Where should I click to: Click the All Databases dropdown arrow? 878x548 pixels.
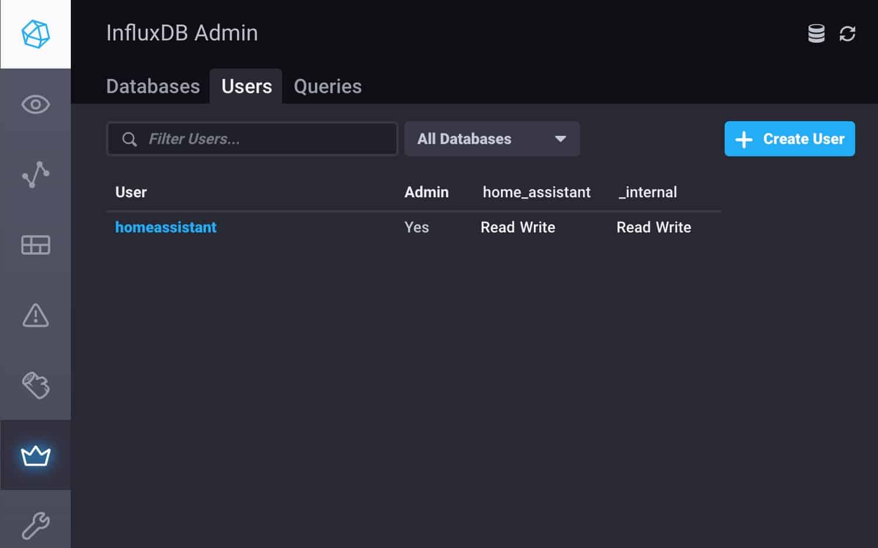560,139
